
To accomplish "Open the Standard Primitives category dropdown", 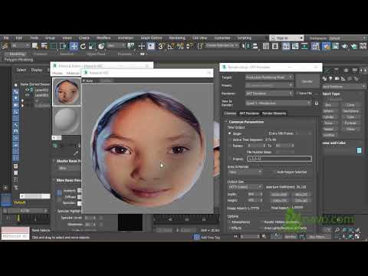I will (x=344, y=87).
